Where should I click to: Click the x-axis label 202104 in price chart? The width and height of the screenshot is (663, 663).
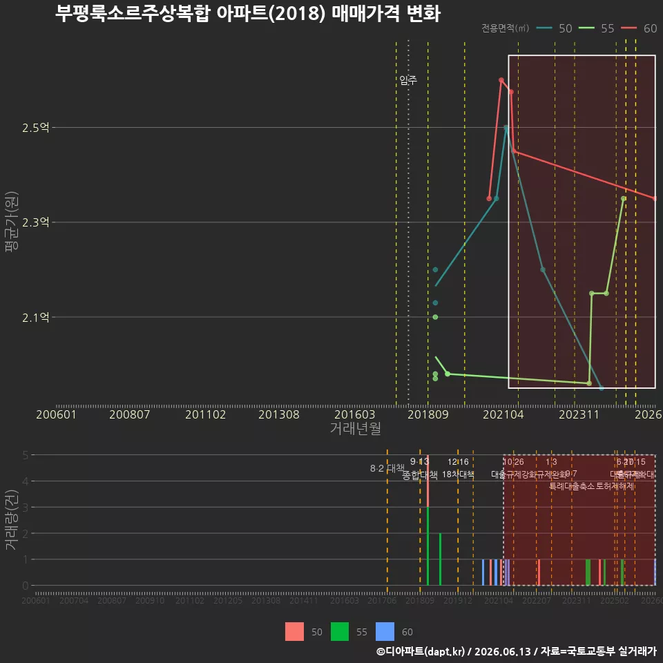(x=503, y=414)
